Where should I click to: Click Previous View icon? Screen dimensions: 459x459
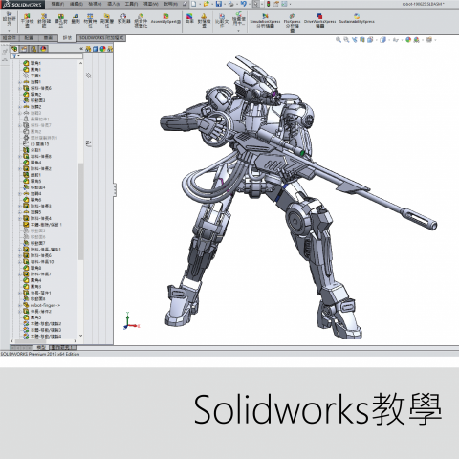tap(355, 40)
